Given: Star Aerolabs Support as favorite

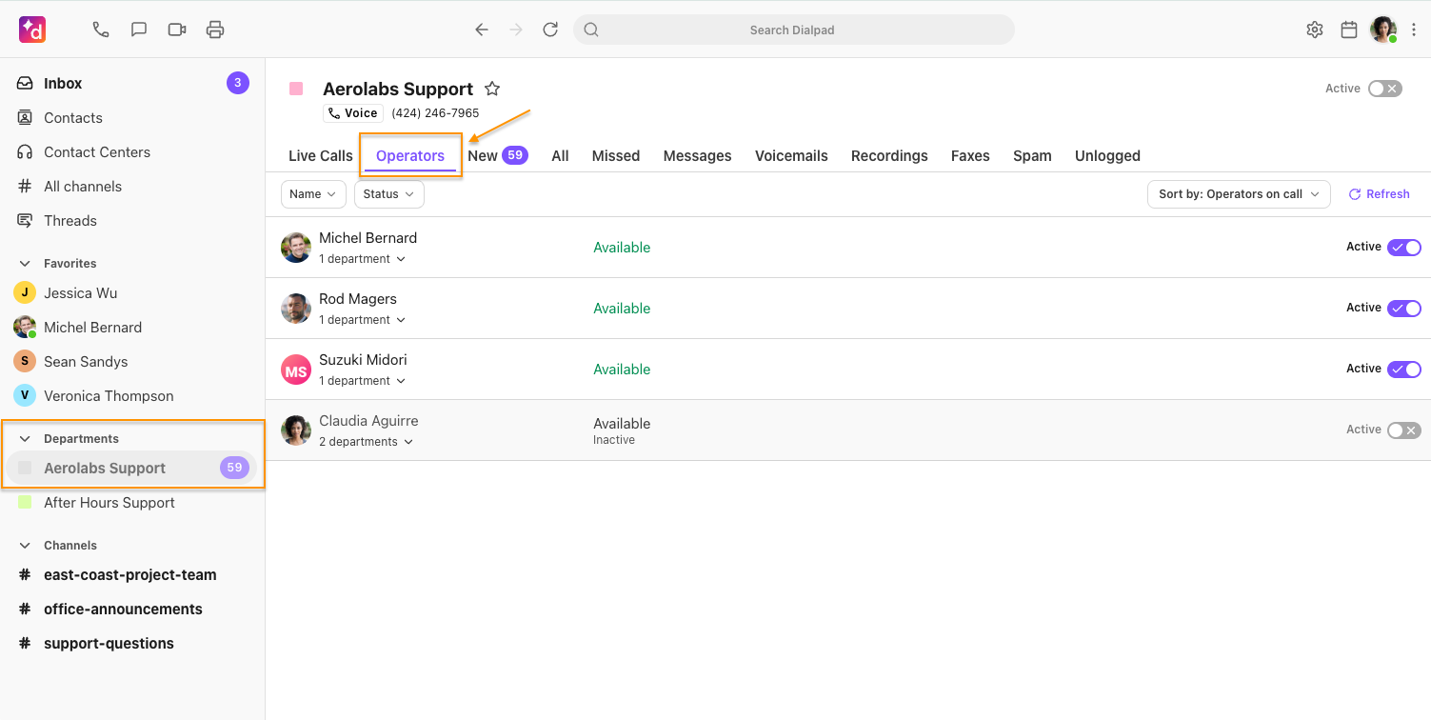Looking at the screenshot, I should point(492,89).
